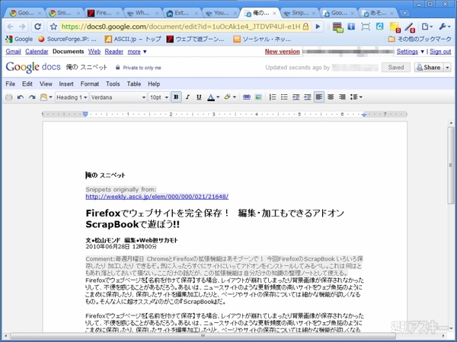
Task: Open the Gmail link
Action: [13, 52]
